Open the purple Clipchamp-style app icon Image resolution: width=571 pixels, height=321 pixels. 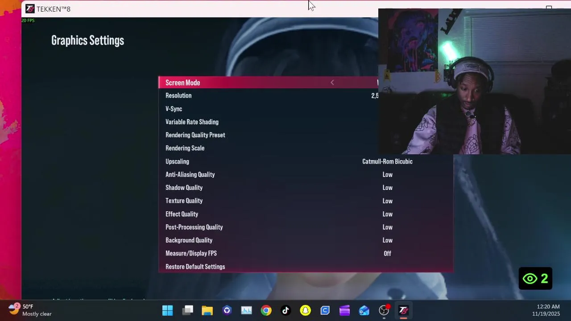[x=344, y=310]
